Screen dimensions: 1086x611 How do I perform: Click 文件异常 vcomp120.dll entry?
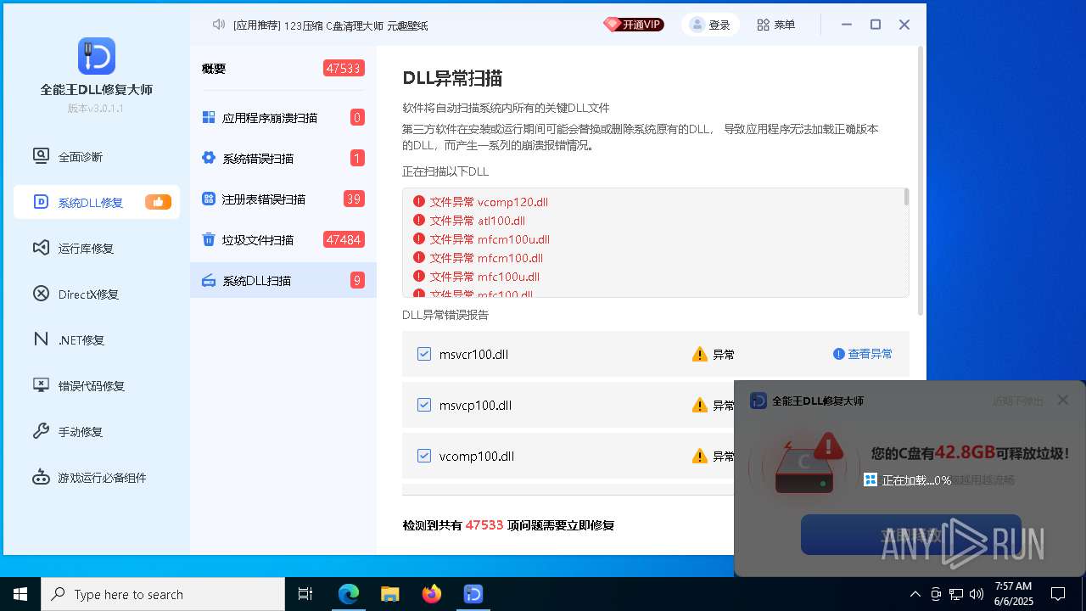tap(480, 202)
